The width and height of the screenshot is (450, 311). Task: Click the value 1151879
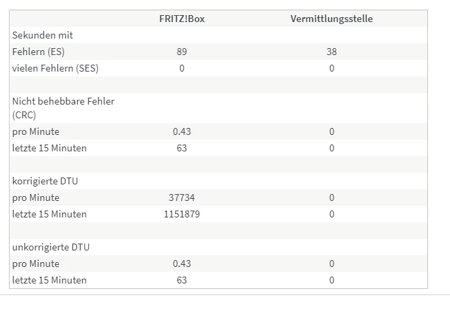click(x=182, y=214)
